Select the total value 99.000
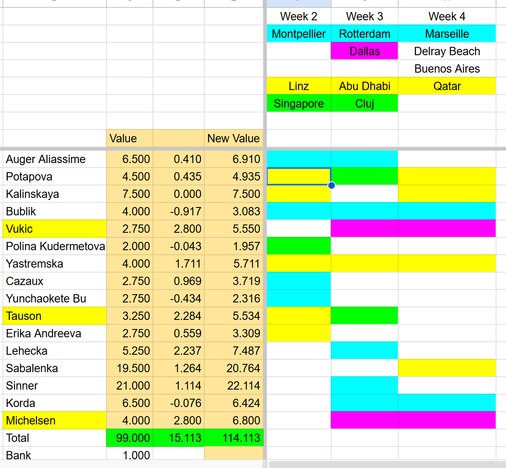 click(130, 438)
